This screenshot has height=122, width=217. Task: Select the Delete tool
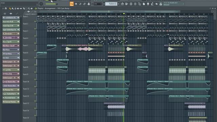click(x=15, y=8)
